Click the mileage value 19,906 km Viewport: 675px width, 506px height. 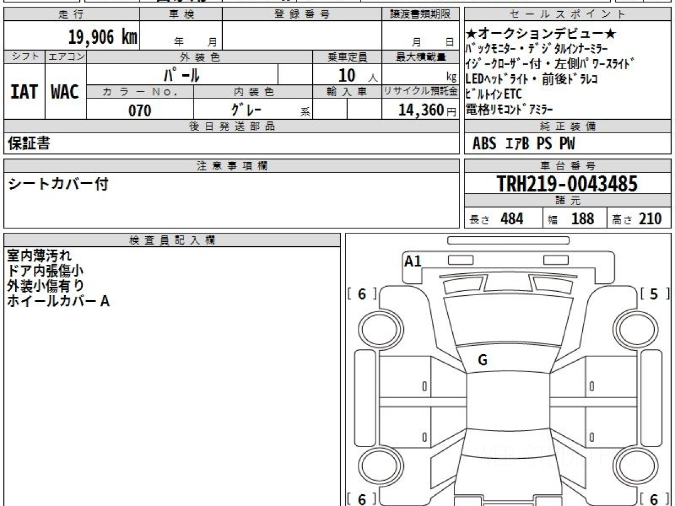click(x=102, y=37)
